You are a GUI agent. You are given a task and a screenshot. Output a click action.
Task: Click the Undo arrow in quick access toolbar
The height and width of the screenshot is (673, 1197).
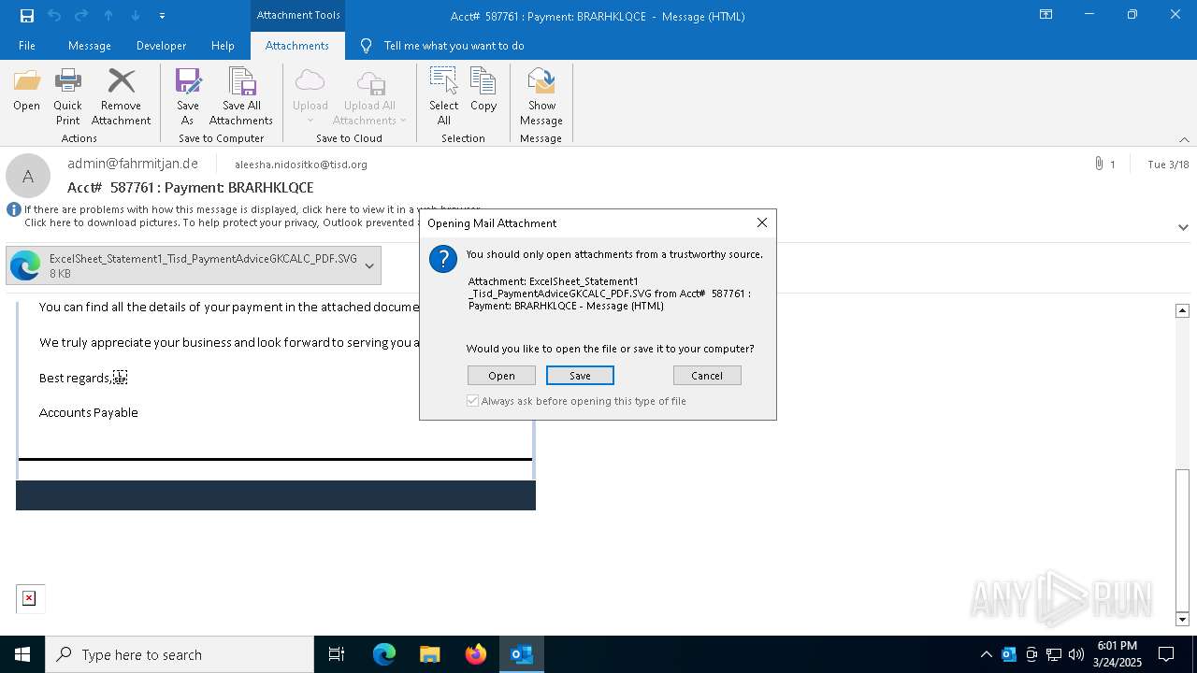point(54,15)
